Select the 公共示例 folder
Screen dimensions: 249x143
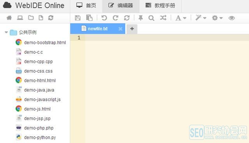pos(23,32)
